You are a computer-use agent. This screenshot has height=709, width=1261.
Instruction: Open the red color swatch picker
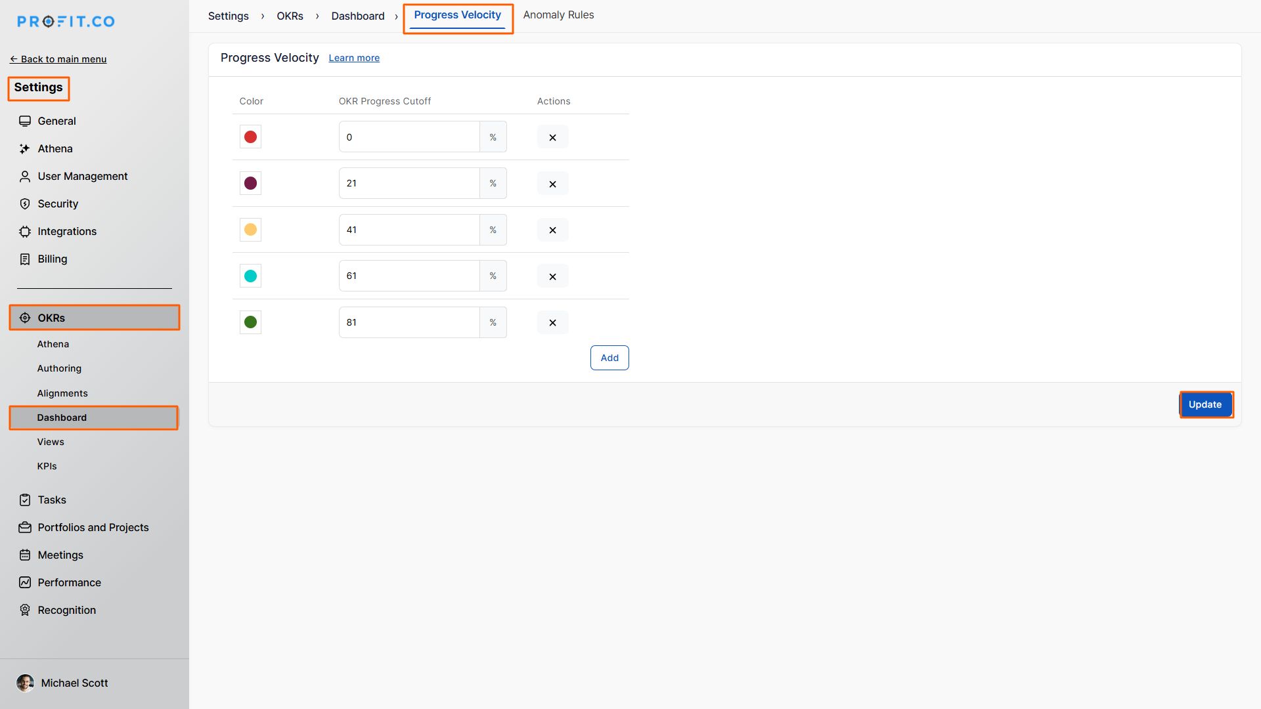(x=250, y=137)
